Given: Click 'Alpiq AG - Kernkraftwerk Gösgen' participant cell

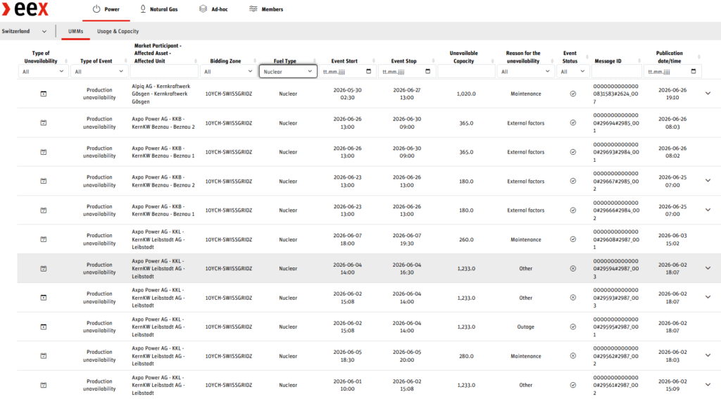Looking at the screenshot, I should coord(161,94).
